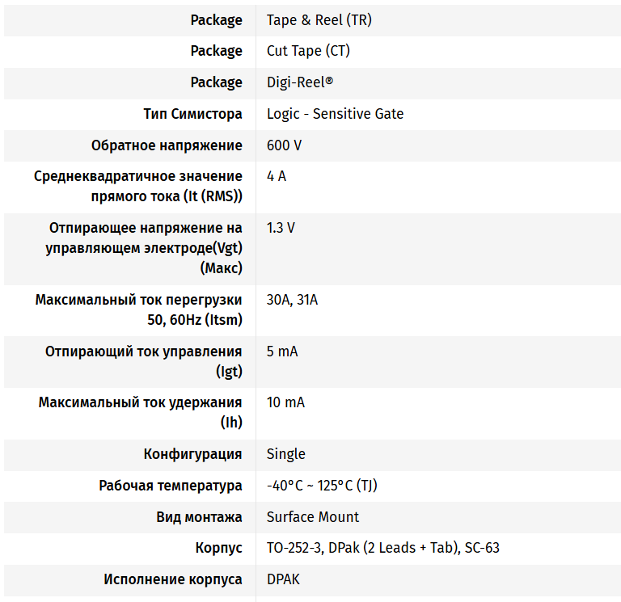The image size is (621, 602).
Task: Click the 4 A RMS current value
Action: pos(277,176)
